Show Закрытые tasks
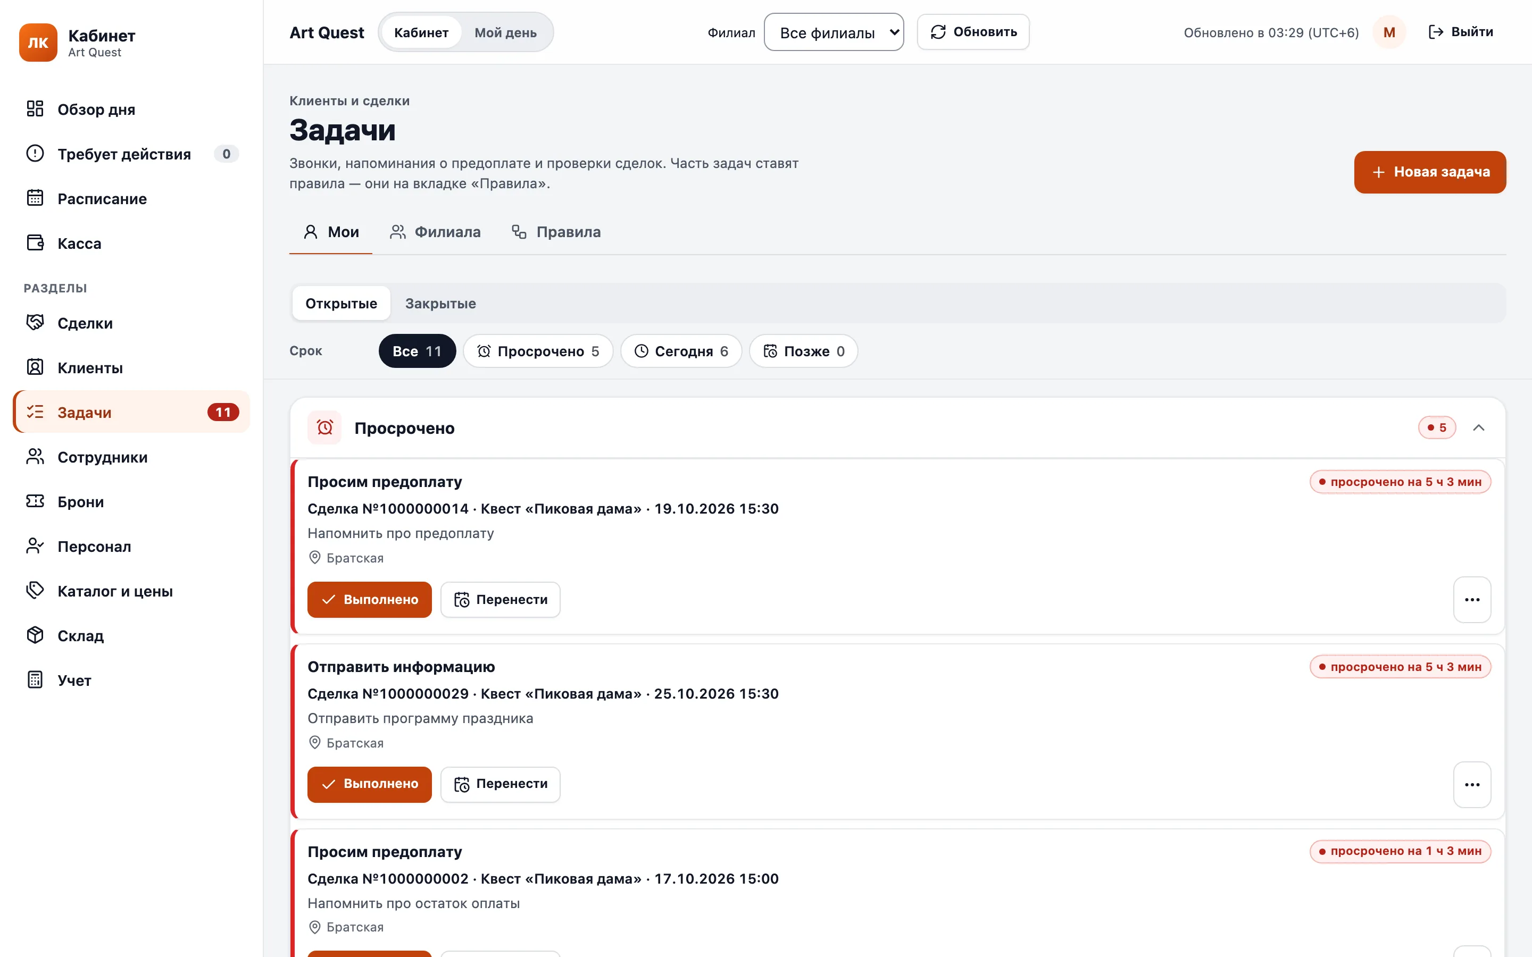This screenshot has height=957, width=1532. [x=440, y=303]
